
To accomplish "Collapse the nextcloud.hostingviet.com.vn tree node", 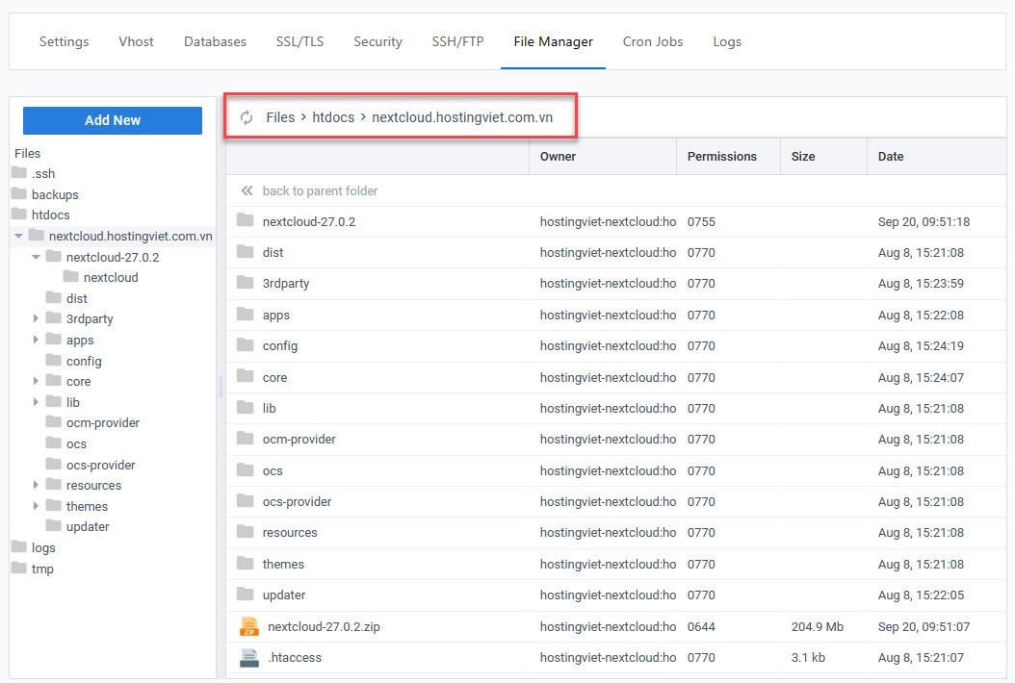I will 17,236.
